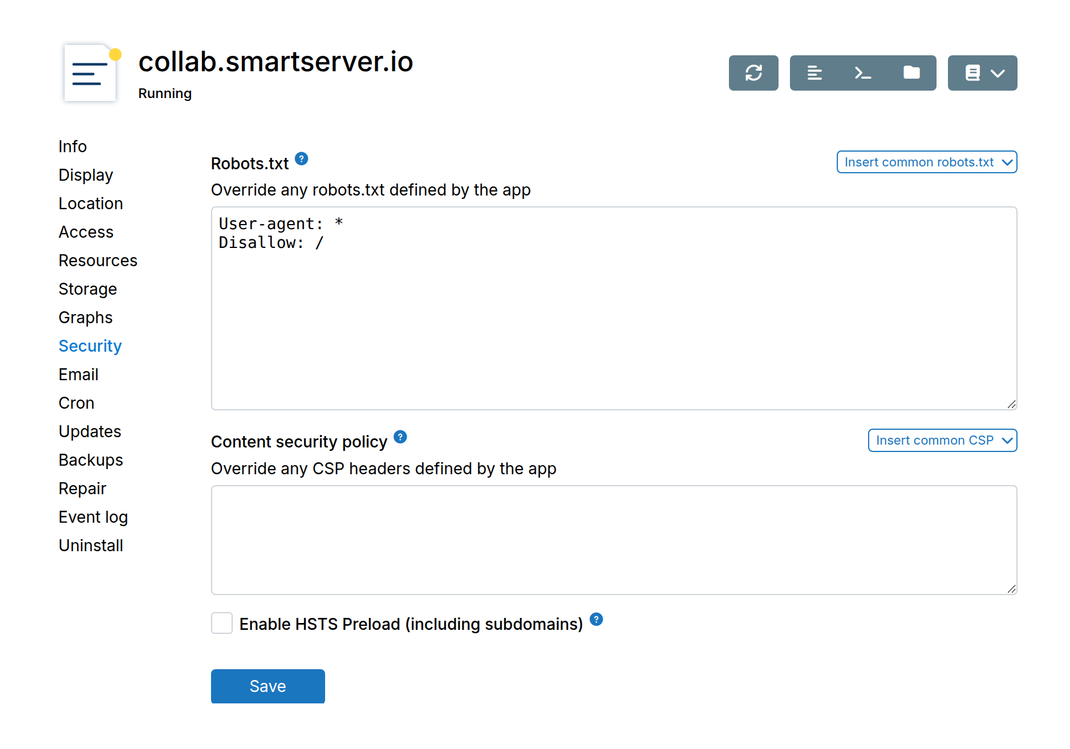1070x749 pixels.
Task: Click the HSTS Preload help icon
Action: (x=596, y=620)
